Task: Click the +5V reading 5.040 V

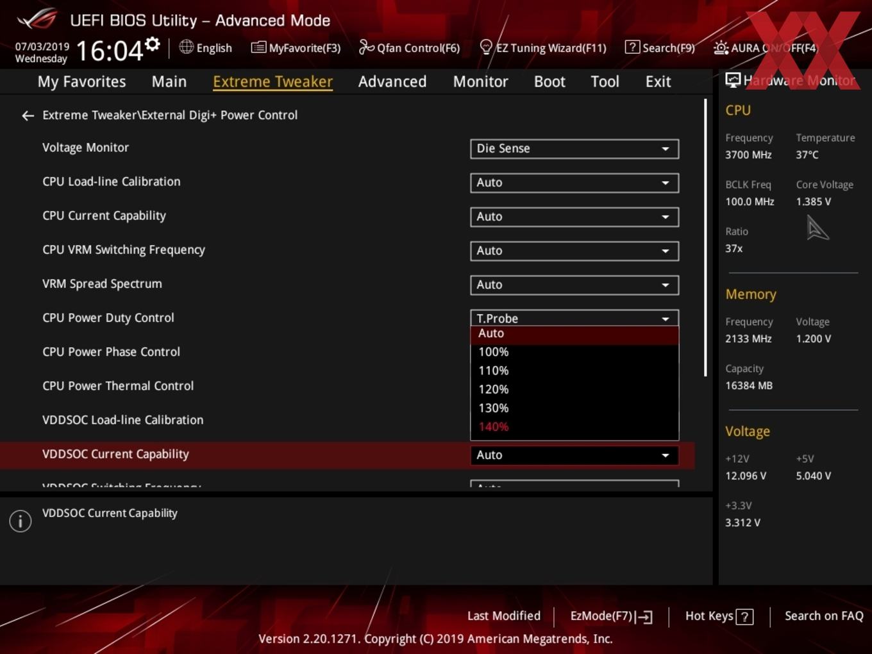Action: click(x=813, y=476)
